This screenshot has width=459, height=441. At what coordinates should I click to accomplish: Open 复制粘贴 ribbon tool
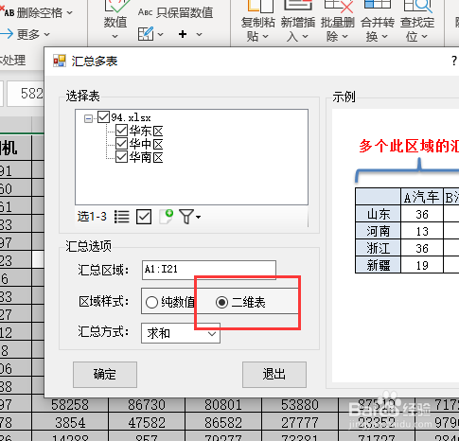click(x=257, y=22)
